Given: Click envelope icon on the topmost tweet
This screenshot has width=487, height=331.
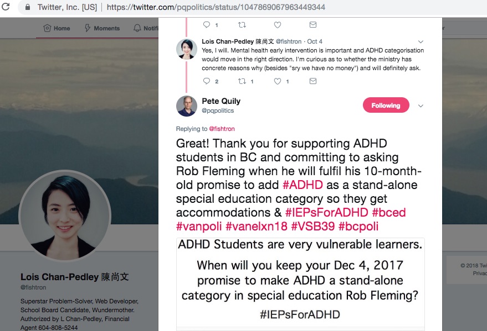Looking at the screenshot, I should (x=313, y=25).
